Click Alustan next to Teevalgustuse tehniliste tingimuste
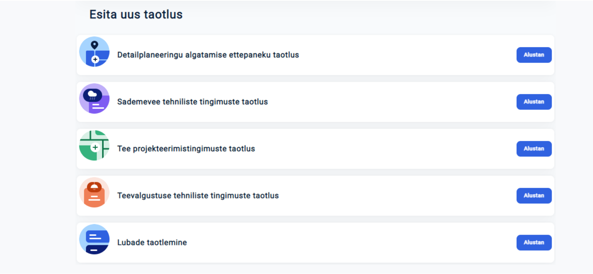The width and height of the screenshot is (593, 274). pyautogui.click(x=534, y=196)
